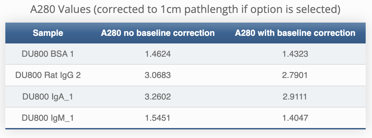This screenshot has height=138, width=372.
Task: Select the 'DU800 IgA_1' sample cell
Action: point(48,97)
